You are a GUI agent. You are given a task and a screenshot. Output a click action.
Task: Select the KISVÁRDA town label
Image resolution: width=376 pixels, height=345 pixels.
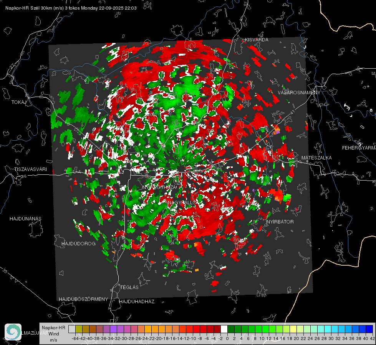click(x=257, y=40)
